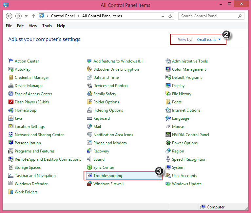The height and width of the screenshot is (213, 251).
Task: Click the Flash Player red icon
Action: 11,102
